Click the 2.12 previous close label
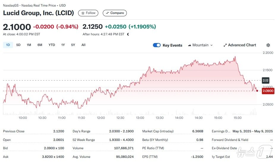Viewport: 275px width, 162px height. coord(265,80)
